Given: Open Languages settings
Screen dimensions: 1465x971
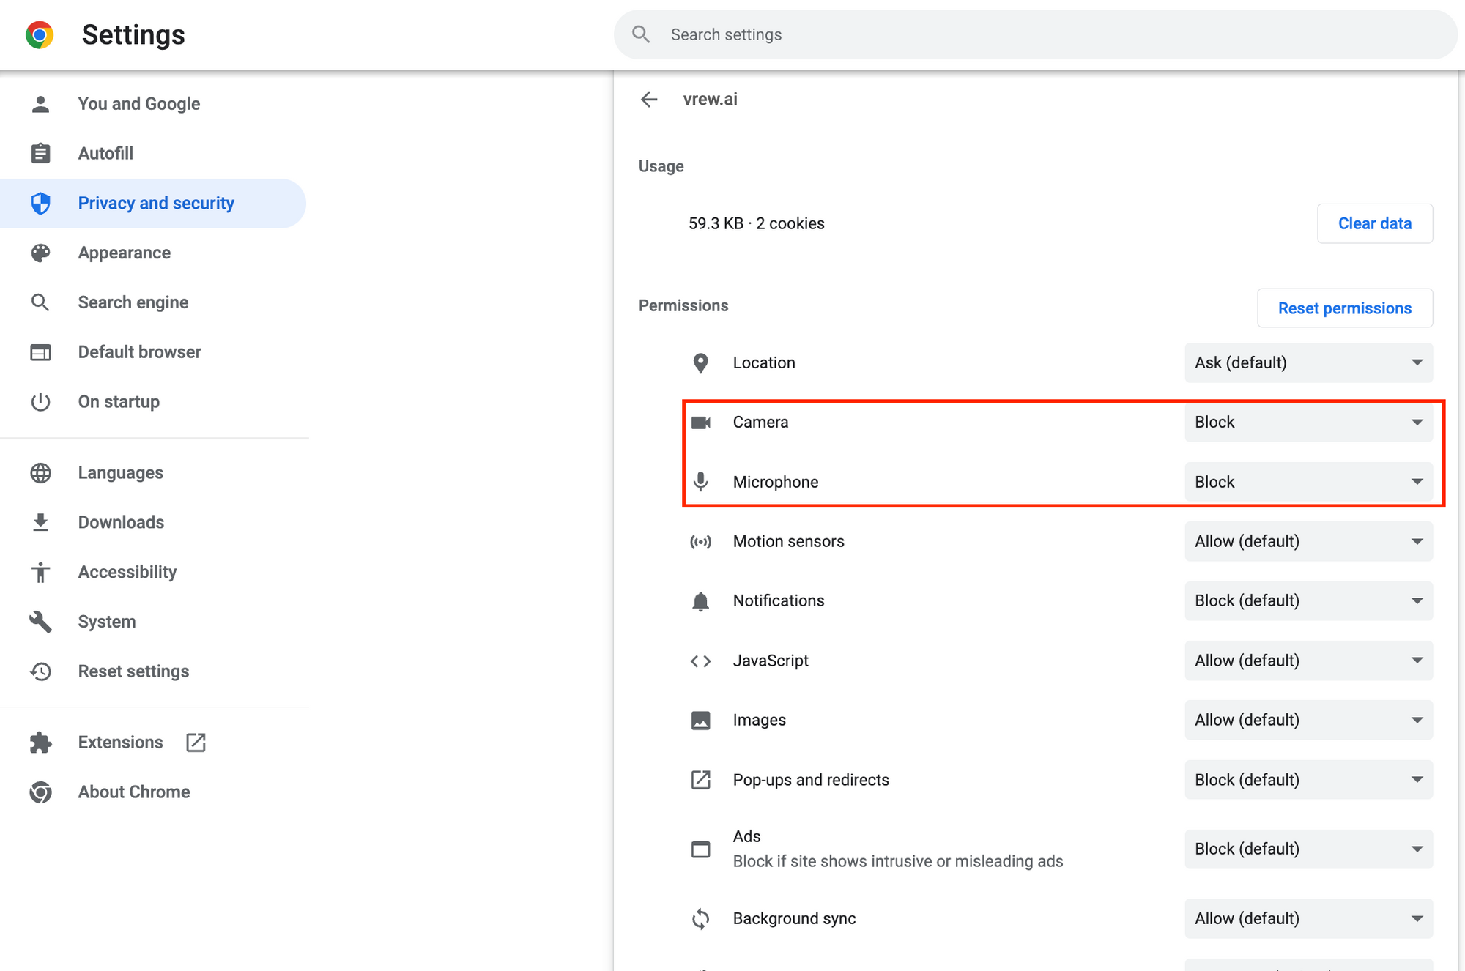Looking at the screenshot, I should (x=152, y=473).
